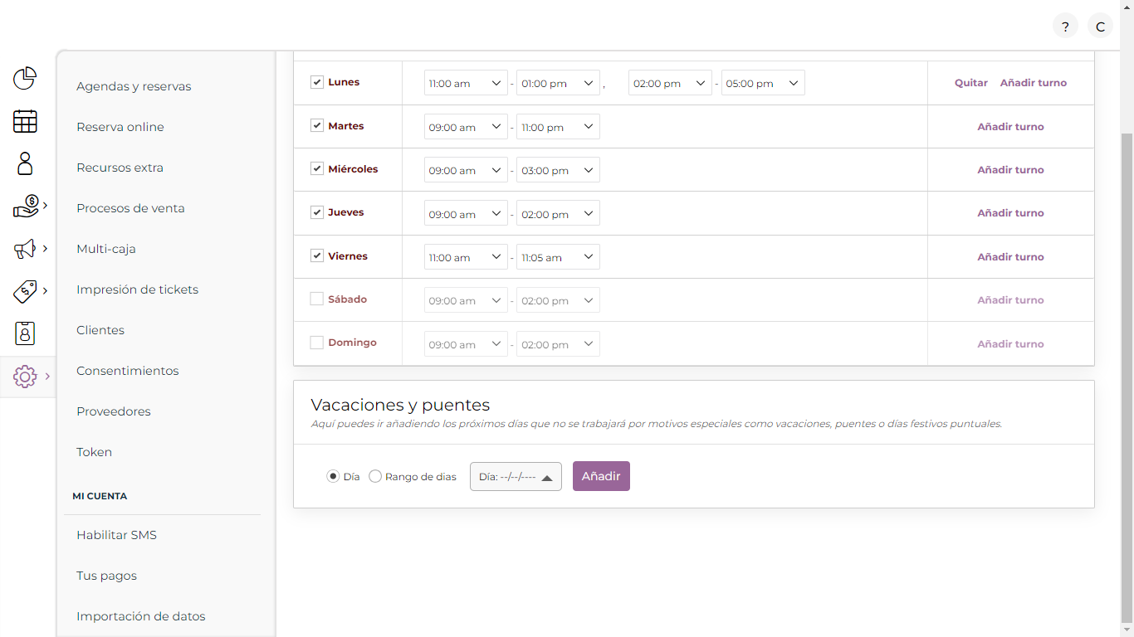Uncheck the Martes checkbox

point(316,125)
